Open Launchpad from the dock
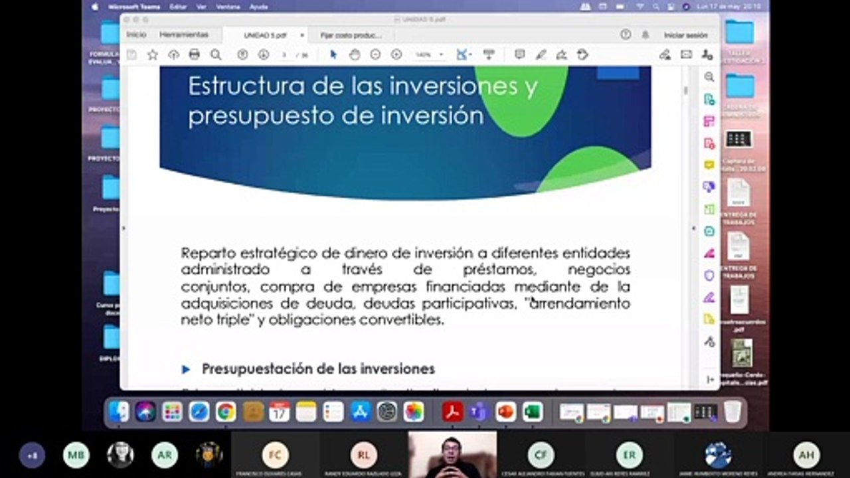 [x=172, y=412]
